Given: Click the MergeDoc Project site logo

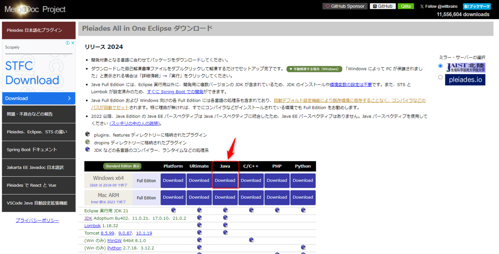Looking at the screenshot, I should tap(35, 9).
